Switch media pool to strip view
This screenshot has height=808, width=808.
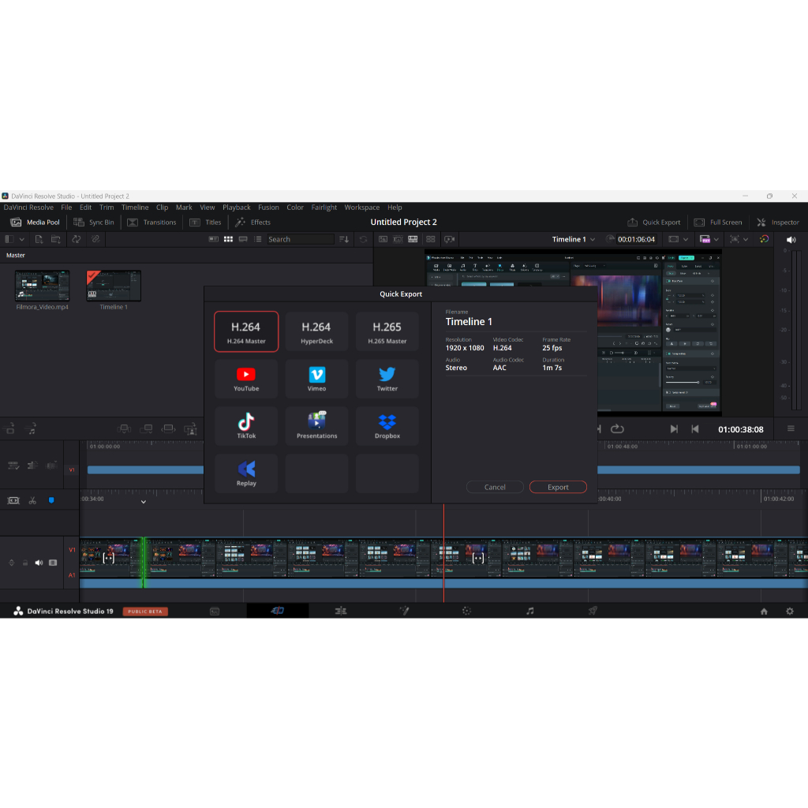[243, 239]
